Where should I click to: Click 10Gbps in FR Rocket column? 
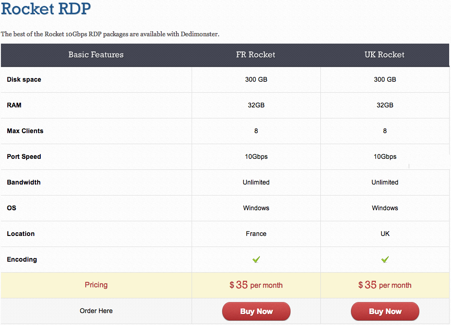point(256,157)
